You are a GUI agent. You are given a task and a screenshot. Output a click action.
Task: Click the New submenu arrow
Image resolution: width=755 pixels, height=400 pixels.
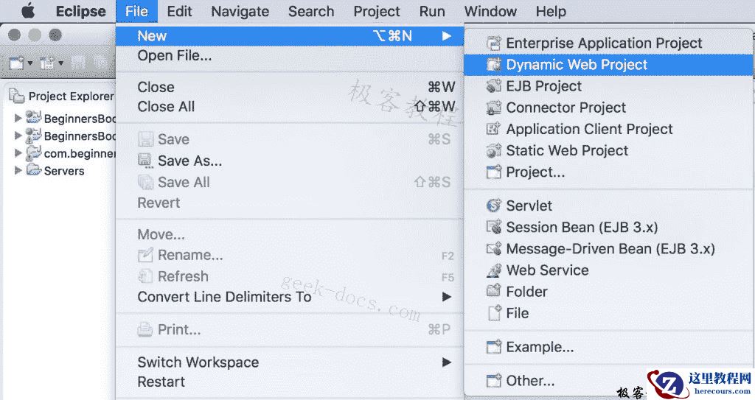point(447,36)
